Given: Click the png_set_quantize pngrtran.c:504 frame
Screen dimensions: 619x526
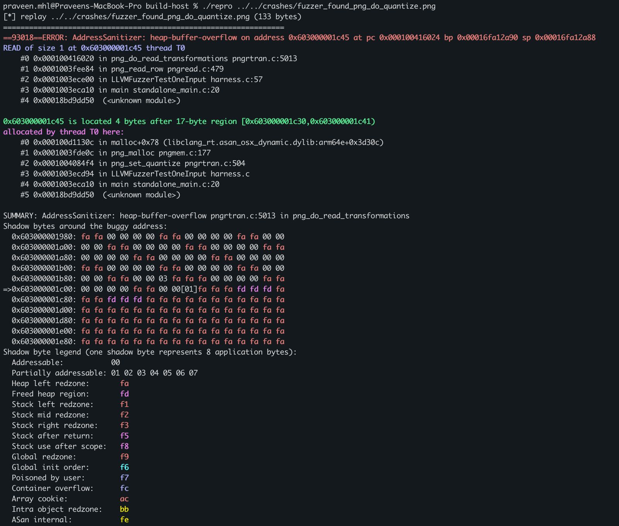Looking at the screenshot, I should (x=133, y=163).
